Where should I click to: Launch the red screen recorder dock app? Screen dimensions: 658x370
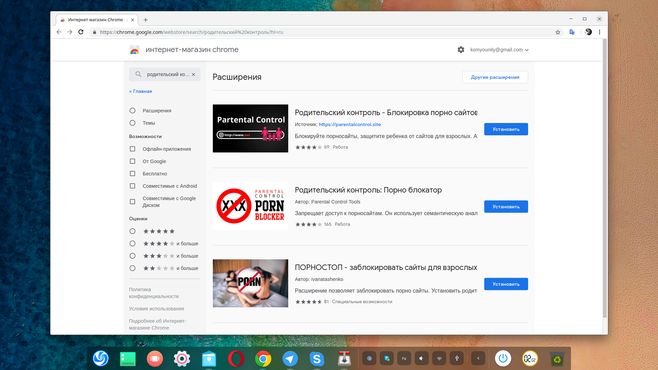(155, 359)
